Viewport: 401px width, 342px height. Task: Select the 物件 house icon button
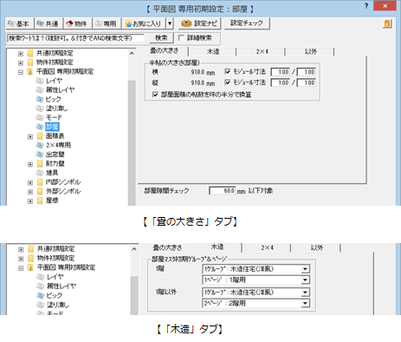(x=77, y=23)
